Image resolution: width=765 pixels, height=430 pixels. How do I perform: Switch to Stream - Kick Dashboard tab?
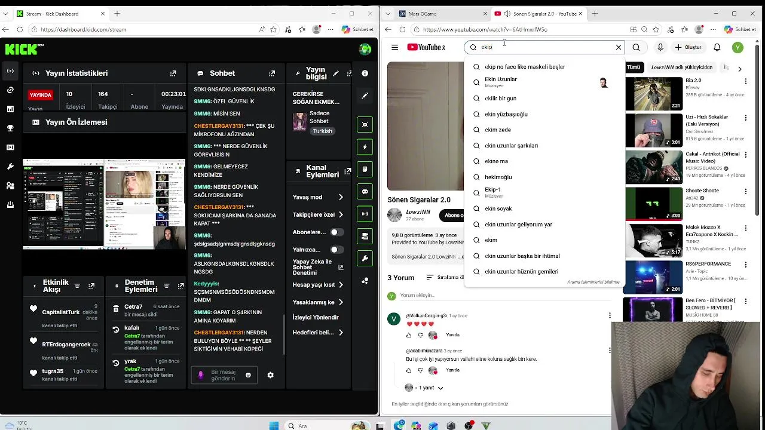tap(60, 14)
